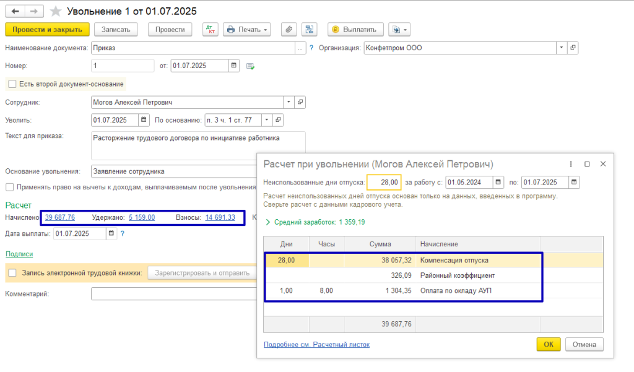Open the Печать menu

click(x=246, y=29)
